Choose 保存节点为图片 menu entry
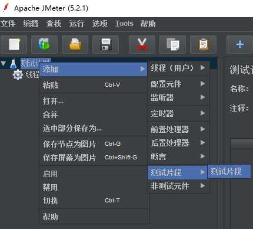This screenshot has width=253, height=229. [93, 144]
